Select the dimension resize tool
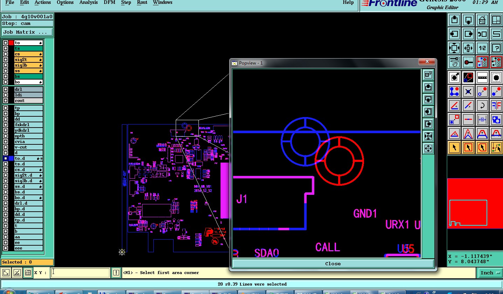 coord(482,119)
